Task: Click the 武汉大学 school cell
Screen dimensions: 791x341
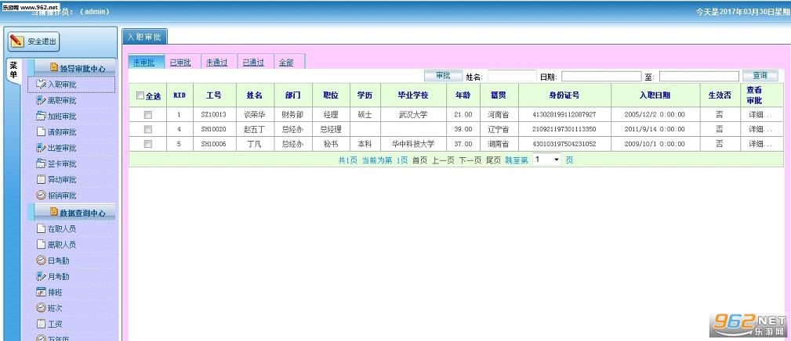Action: [413, 114]
